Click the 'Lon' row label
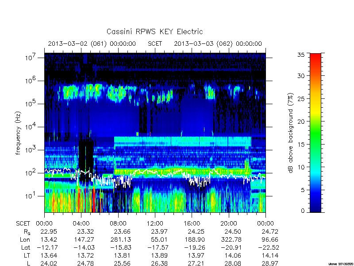The height and width of the screenshot is (266, 354). tap(25, 239)
